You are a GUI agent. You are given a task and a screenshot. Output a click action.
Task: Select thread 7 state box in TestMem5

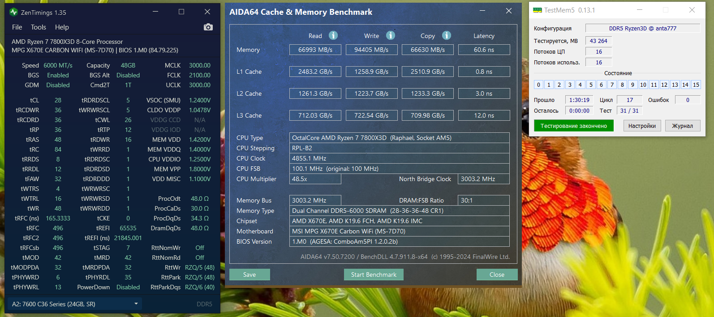point(612,85)
